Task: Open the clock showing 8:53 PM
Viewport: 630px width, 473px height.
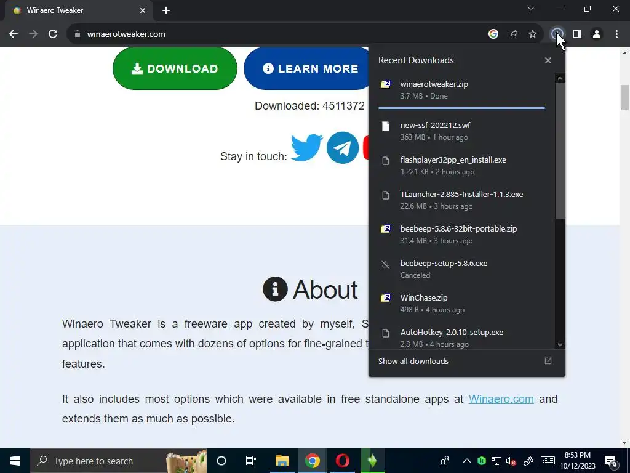Action: pos(577,461)
